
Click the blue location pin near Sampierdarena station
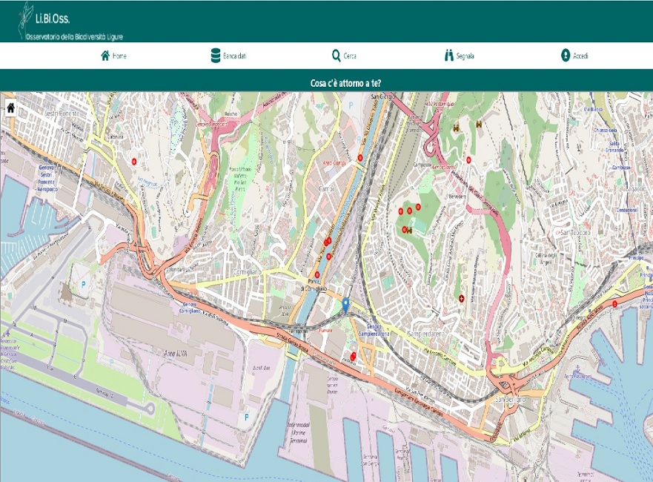coord(345,306)
